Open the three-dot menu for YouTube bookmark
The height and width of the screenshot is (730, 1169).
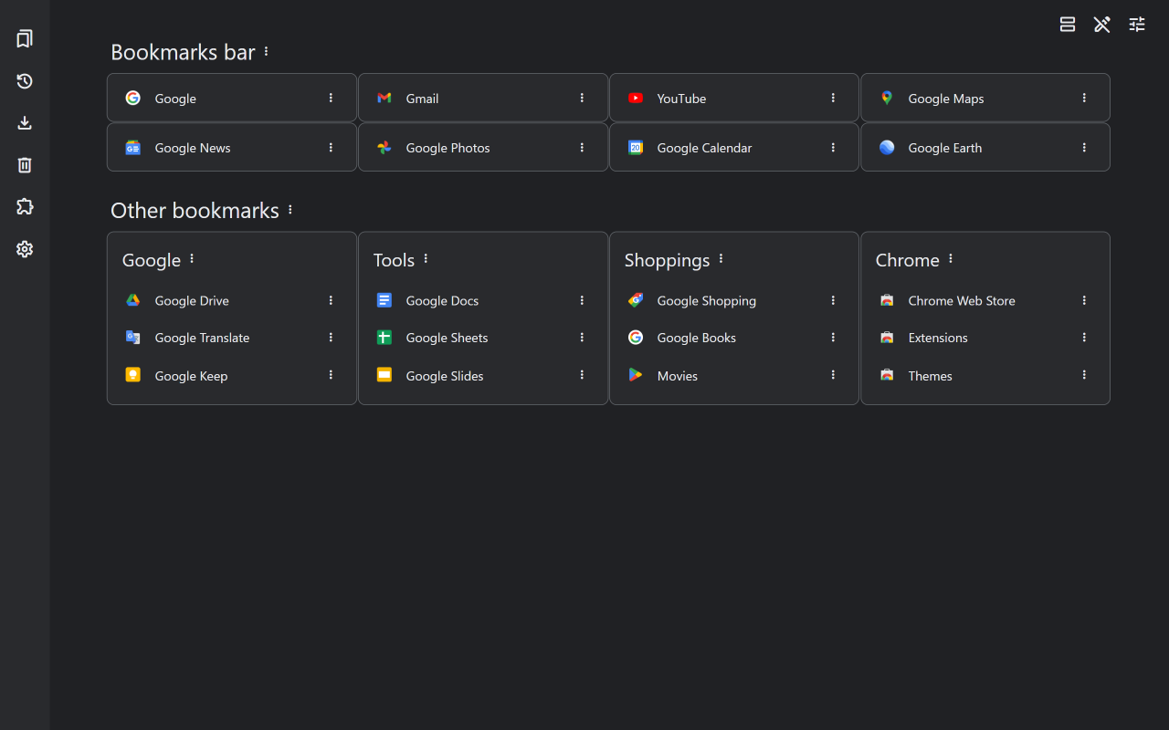tap(833, 98)
